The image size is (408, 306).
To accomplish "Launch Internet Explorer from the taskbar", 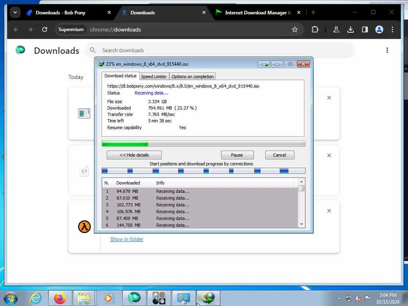I will pos(35,298).
